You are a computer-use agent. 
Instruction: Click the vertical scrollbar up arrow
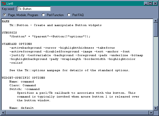coord(156,21)
